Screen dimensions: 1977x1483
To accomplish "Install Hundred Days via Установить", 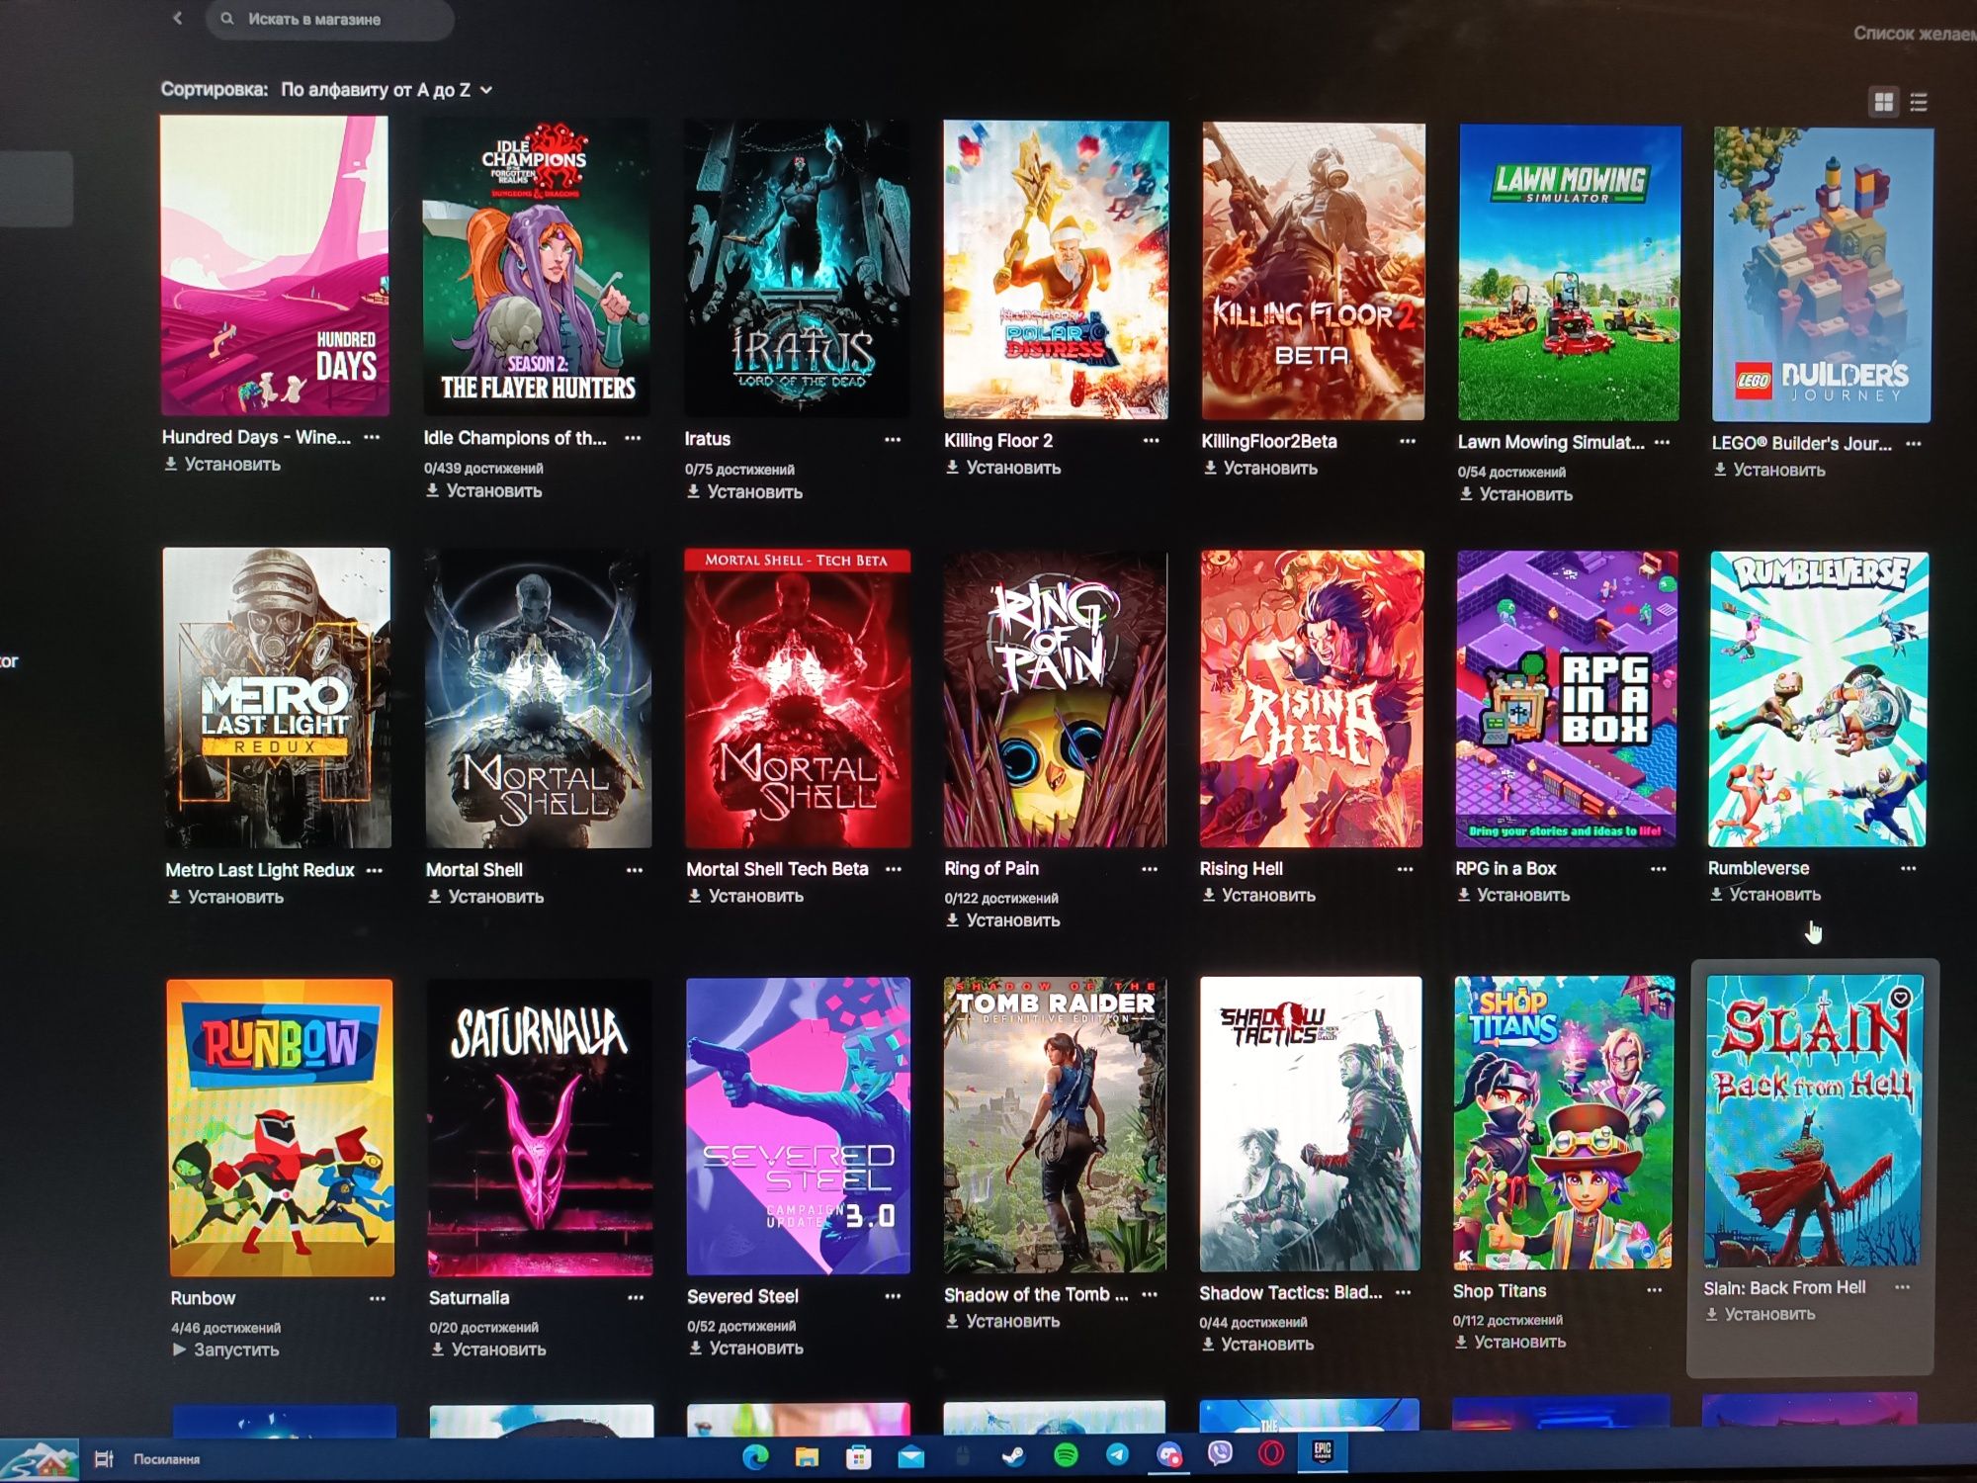I will click(222, 464).
